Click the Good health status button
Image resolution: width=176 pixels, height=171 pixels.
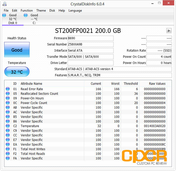pyautogui.click(x=17, y=50)
